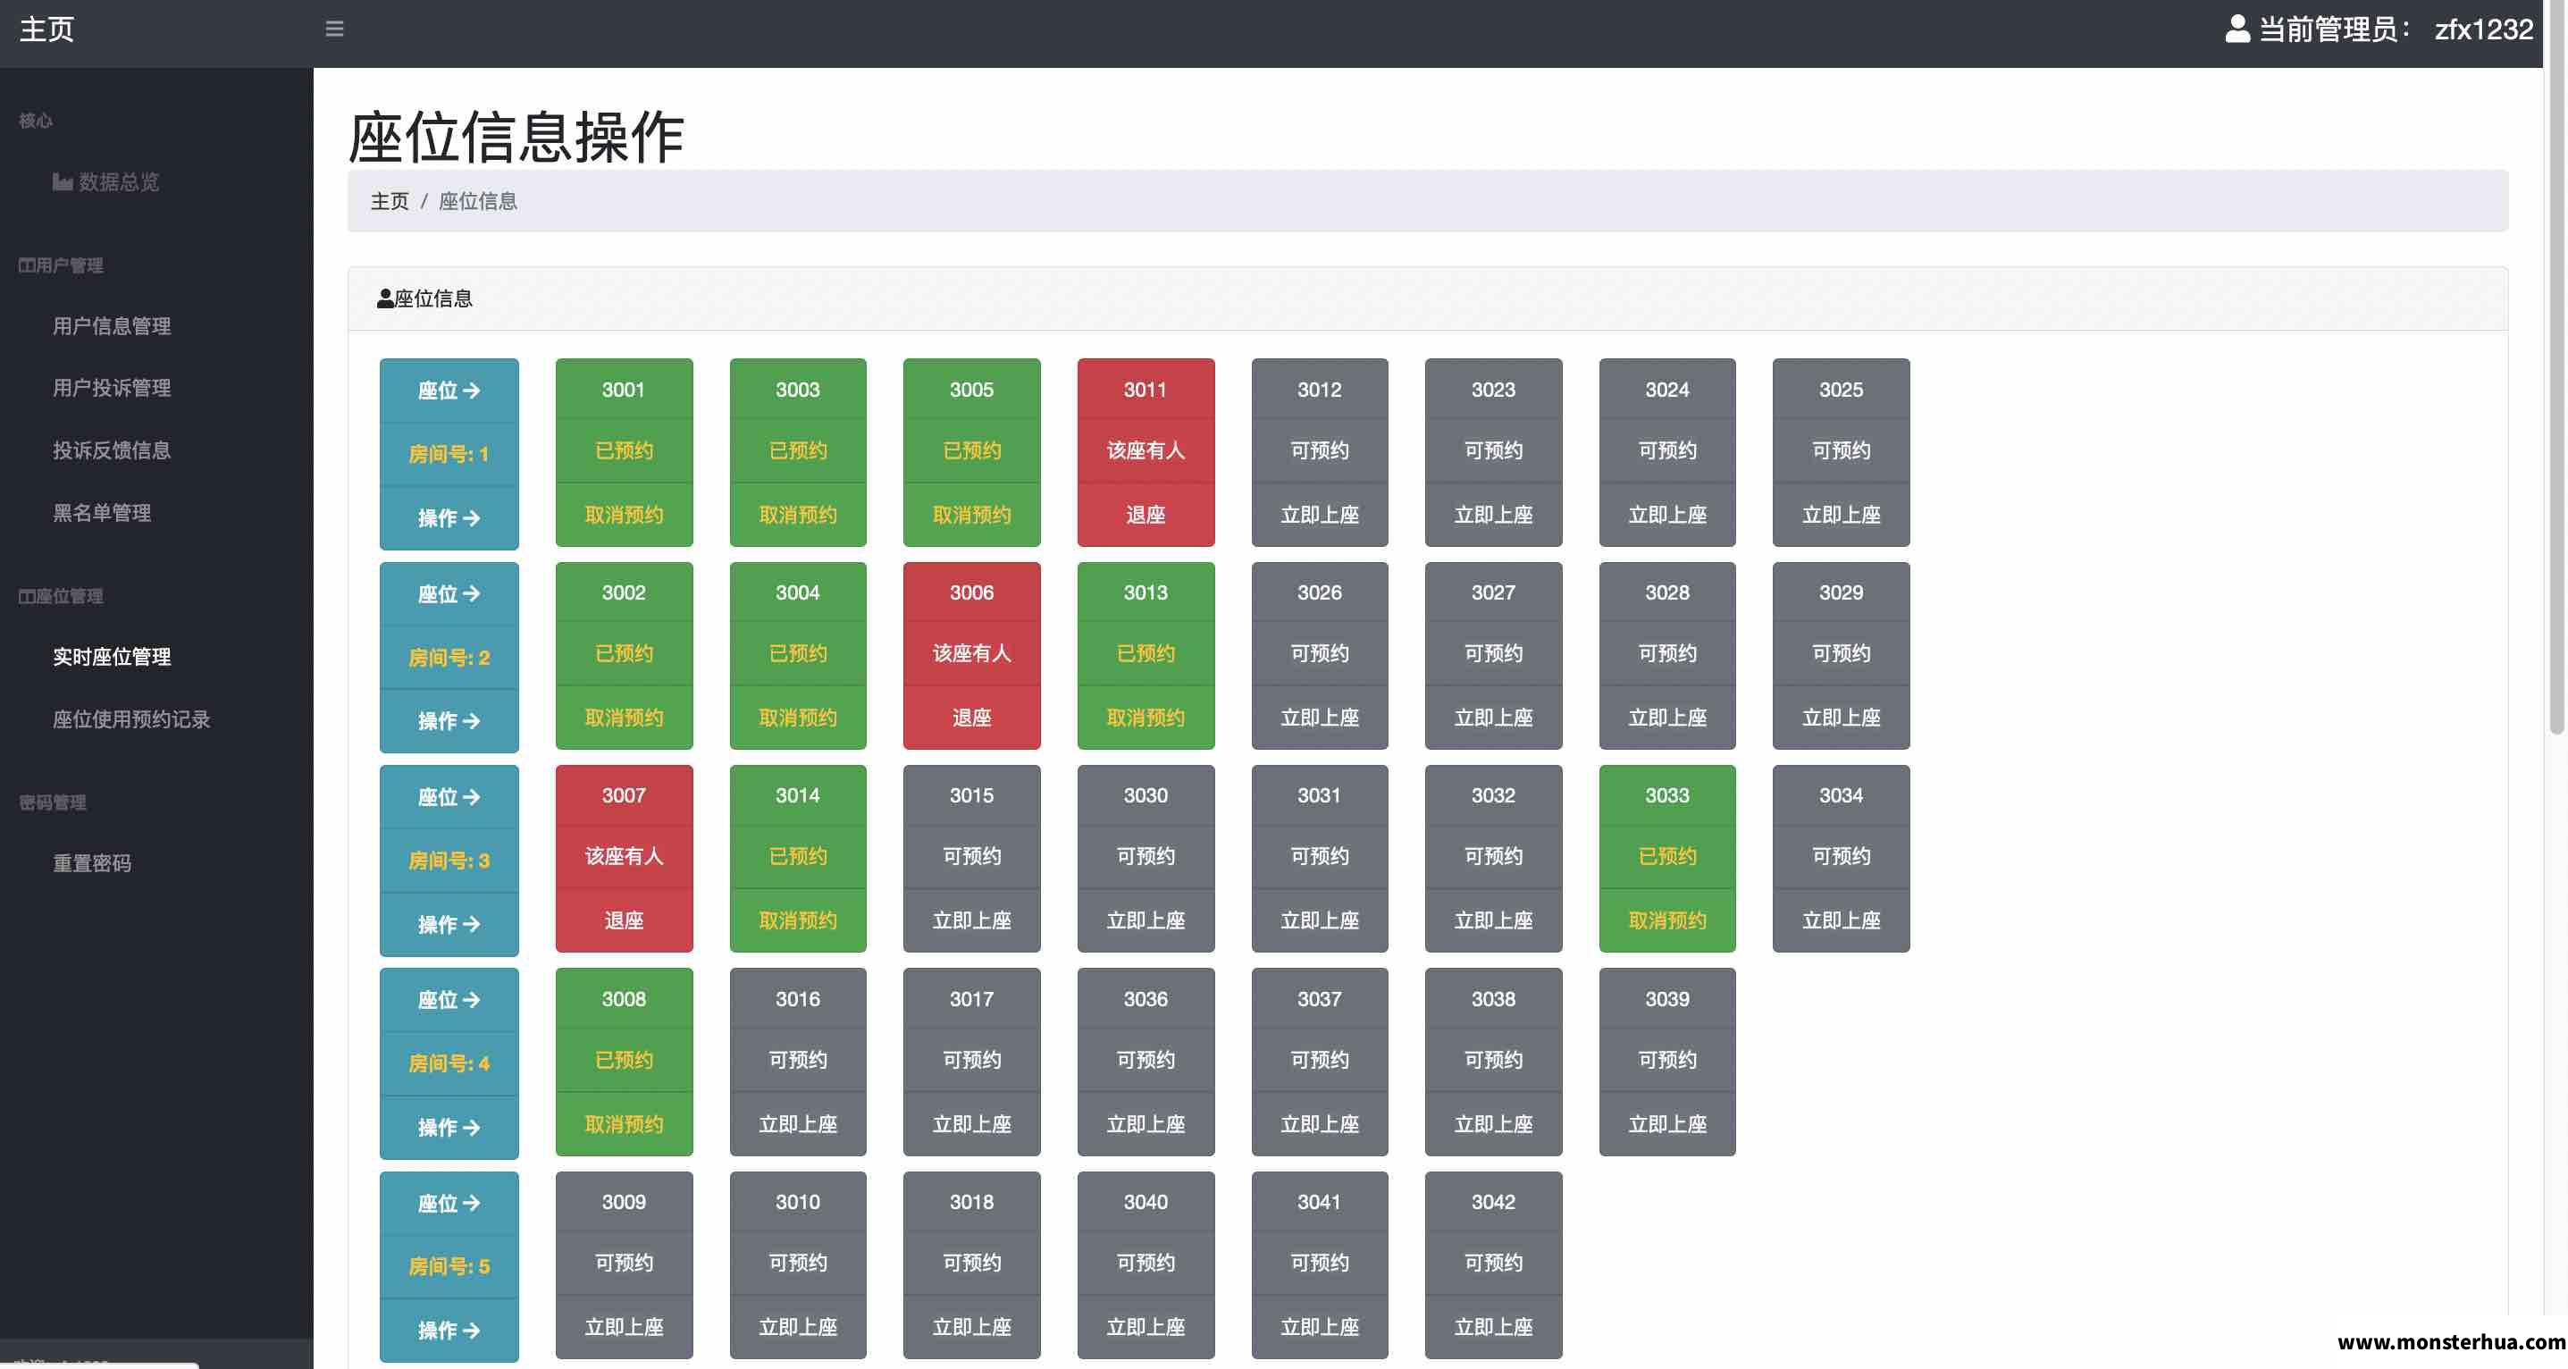Click the seat number 3031
The width and height of the screenshot is (2568, 1369).
point(1320,795)
